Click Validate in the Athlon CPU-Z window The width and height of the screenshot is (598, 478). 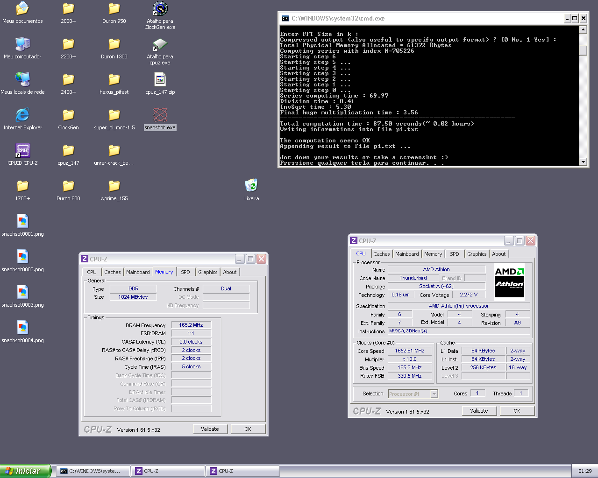[479, 411]
